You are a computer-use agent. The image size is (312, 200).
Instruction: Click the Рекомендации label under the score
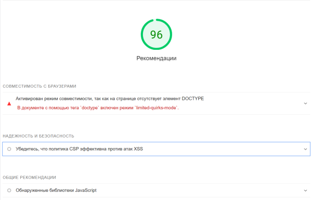coord(157,58)
